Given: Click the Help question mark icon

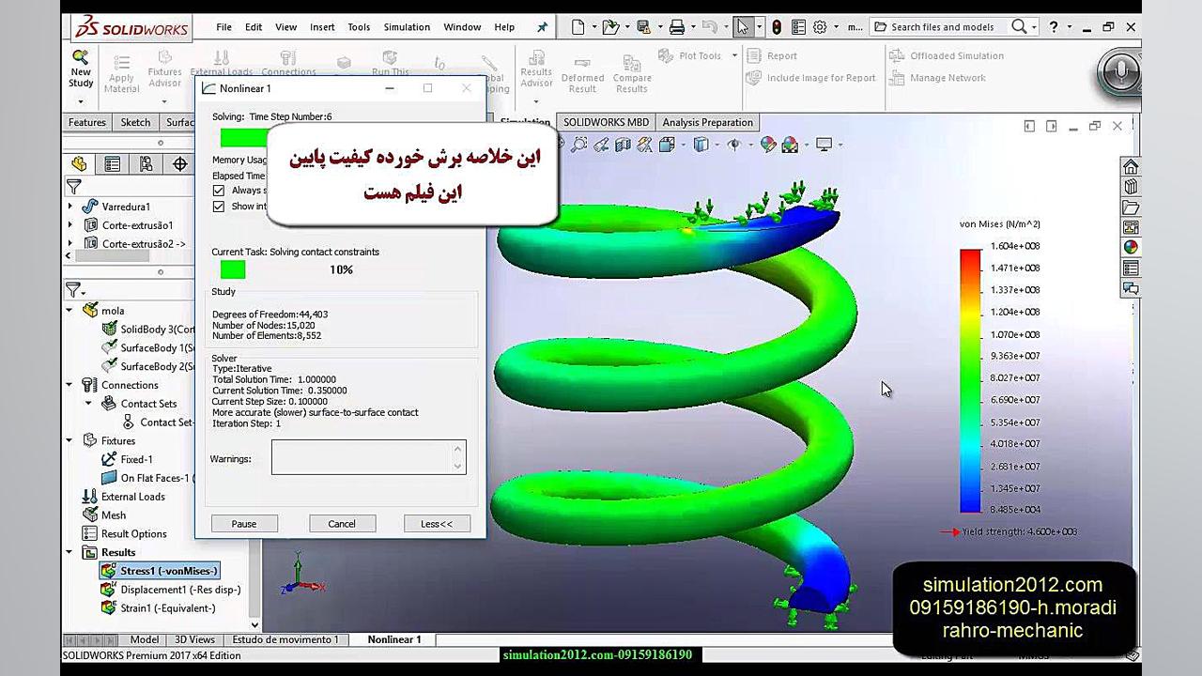Looking at the screenshot, I should pyautogui.click(x=1054, y=27).
